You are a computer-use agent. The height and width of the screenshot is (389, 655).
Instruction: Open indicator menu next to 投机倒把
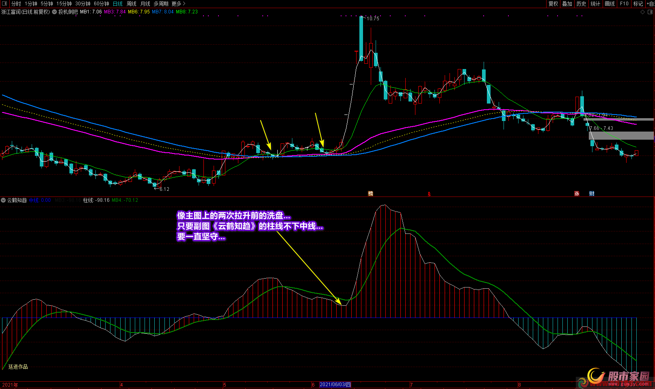54,12
